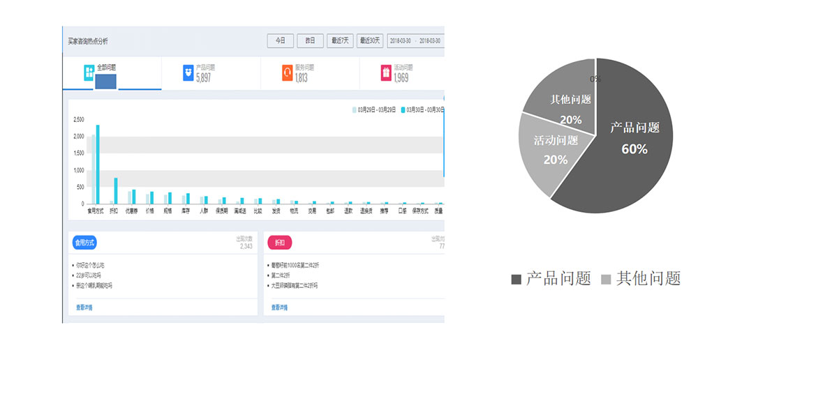
Task: Click the 口感 axis label
Action: pos(402,210)
